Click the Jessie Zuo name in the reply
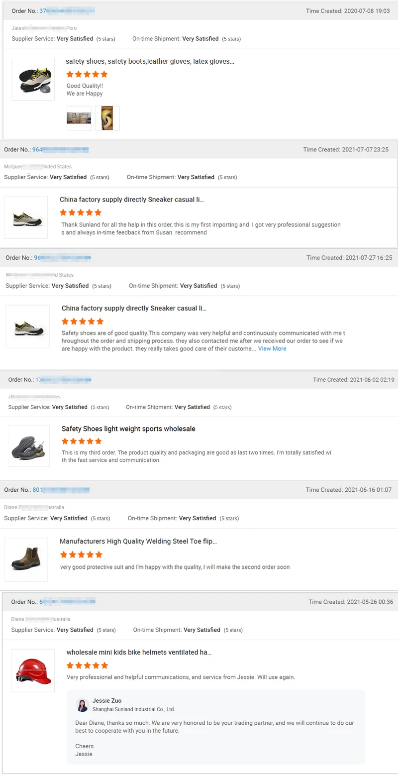 (x=107, y=701)
